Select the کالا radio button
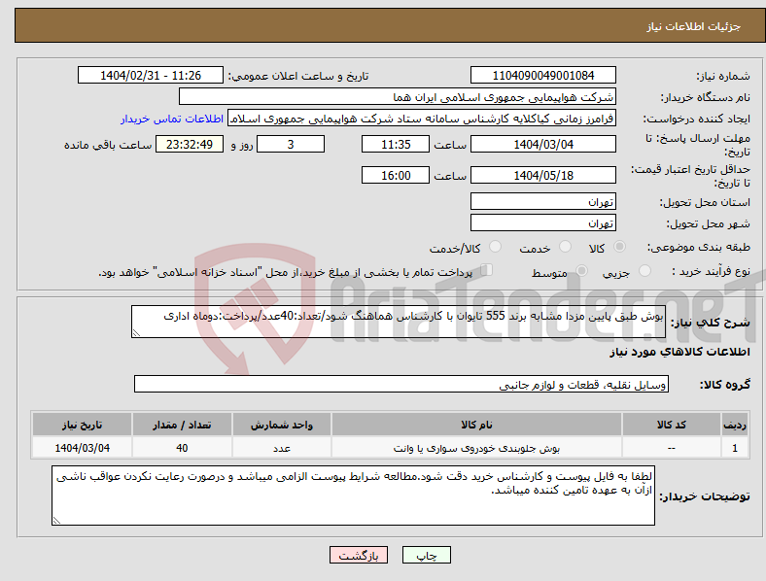Viewport: 766px width, 581px height. [x=619, y=247]
